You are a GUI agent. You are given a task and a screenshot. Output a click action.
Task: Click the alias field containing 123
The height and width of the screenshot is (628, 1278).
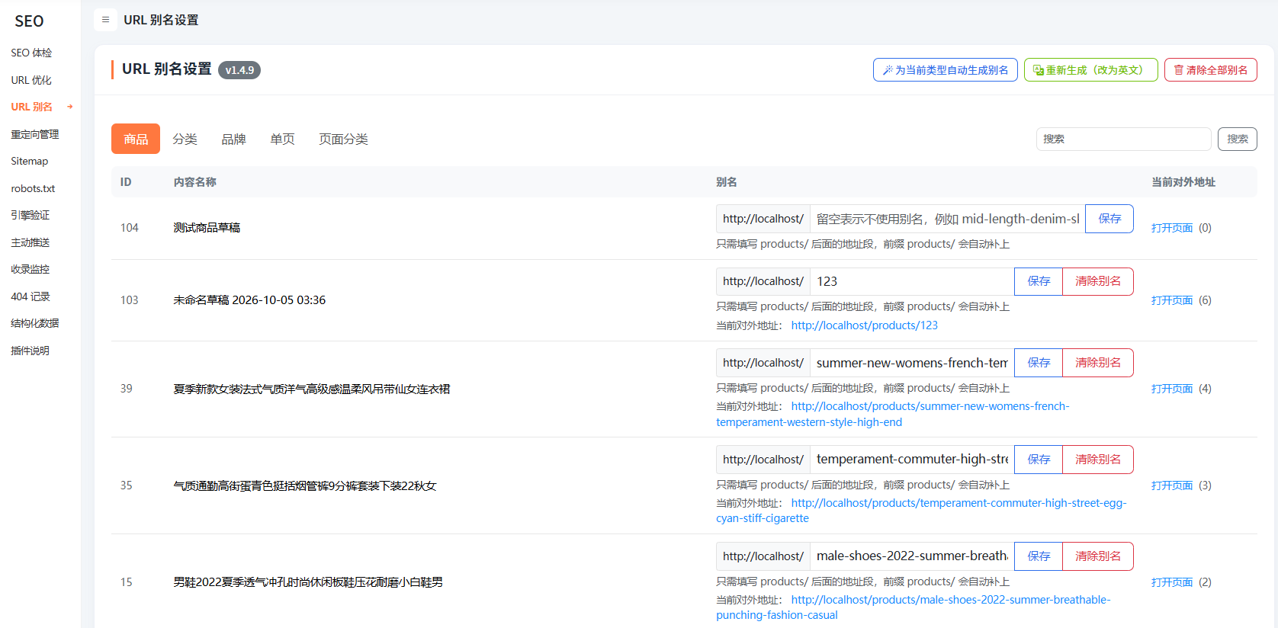coord(912,281)
